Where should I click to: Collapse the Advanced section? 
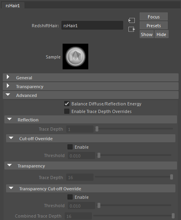point(91,95)
